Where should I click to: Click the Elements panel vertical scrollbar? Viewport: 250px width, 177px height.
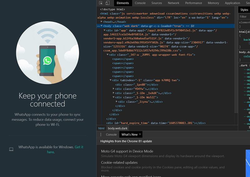click(236, 60)
